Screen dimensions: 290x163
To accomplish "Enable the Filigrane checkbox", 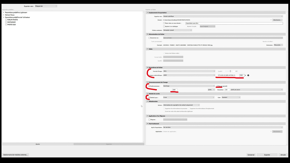I will [x=149, y=120].
